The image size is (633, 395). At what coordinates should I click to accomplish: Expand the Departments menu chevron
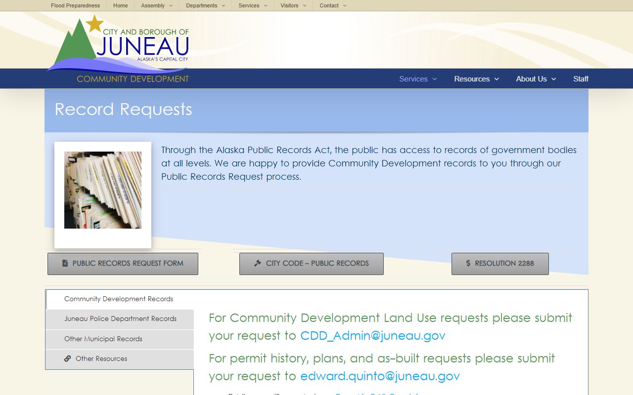[x=224, y=6]
